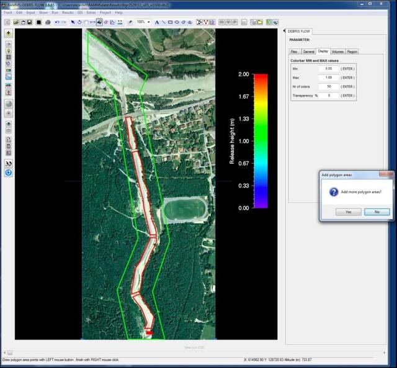
Task: Click the open folder icon in toolbar
Action: (16, 22)
